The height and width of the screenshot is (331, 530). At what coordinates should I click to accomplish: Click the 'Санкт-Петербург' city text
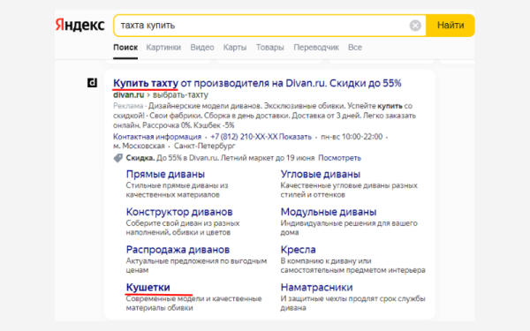tap(205, 147)
